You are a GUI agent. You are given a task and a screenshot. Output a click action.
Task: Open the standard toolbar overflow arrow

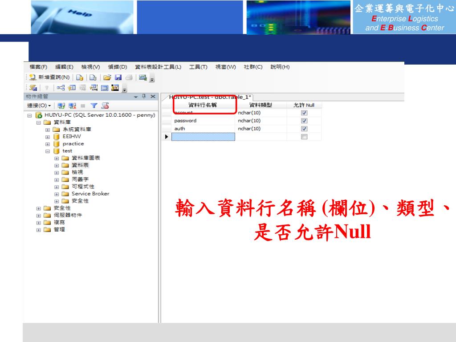point(152,79)
